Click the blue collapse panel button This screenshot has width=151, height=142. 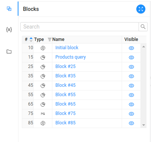coord(141,9)
